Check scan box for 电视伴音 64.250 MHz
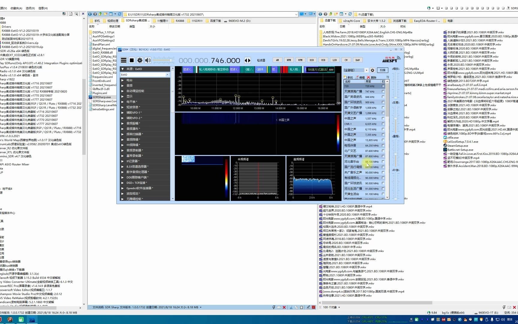The height and width of the screenshot is (324, 518). click(x=383, y=145)
